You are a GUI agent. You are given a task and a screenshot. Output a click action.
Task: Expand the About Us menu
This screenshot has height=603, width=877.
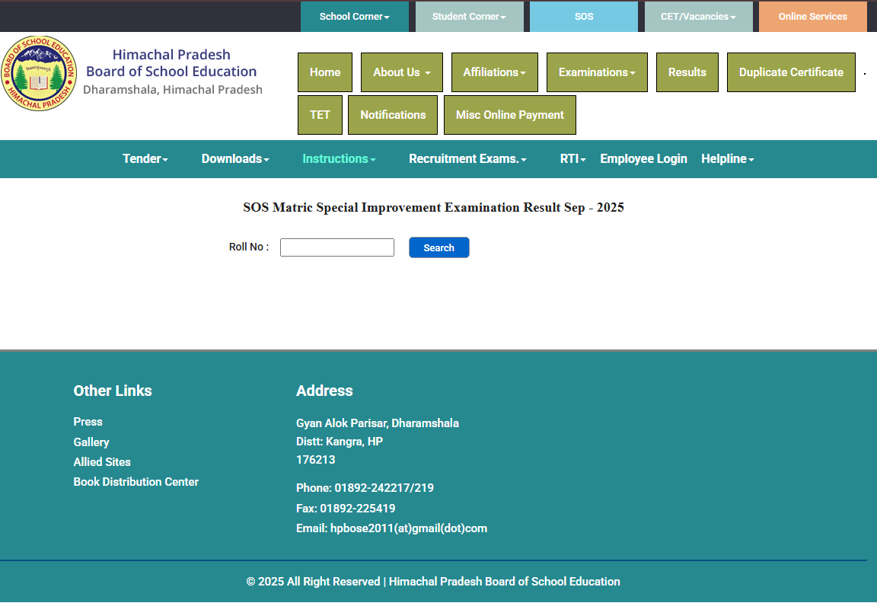(401, 72)
